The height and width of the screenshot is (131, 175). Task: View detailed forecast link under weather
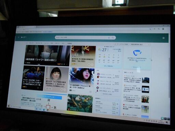[108, 66]
